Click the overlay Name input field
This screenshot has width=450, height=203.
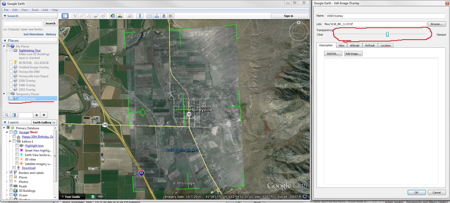tap(385, 16)
